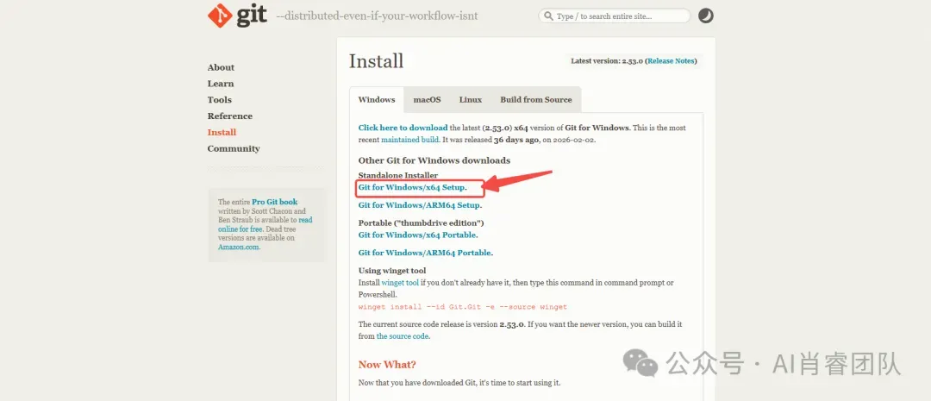Switch to the Windows tab
Screen dimensions: 931x401
point(377,100)
